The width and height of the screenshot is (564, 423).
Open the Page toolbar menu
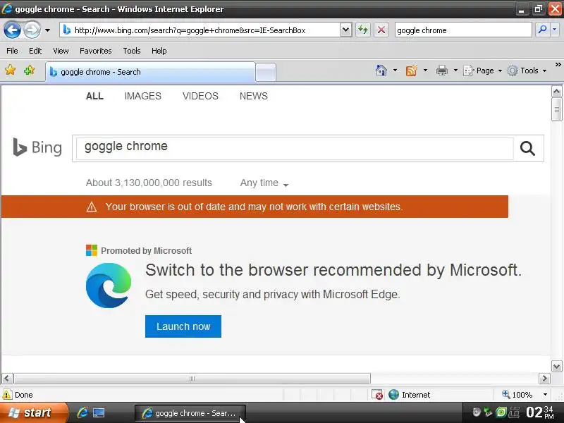coord(483,70)
